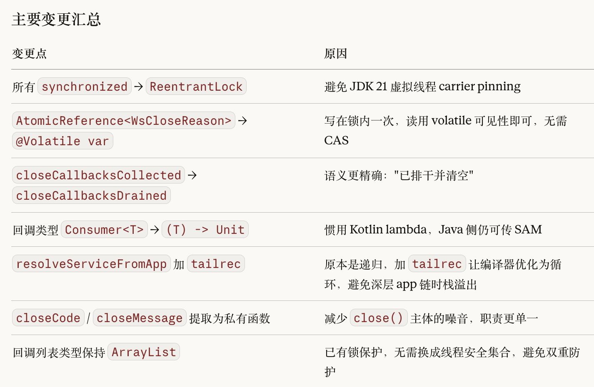Click the tailrec chip in the 原因 column
The width and height of the screenshot is (594, 387).
point(437,264)
